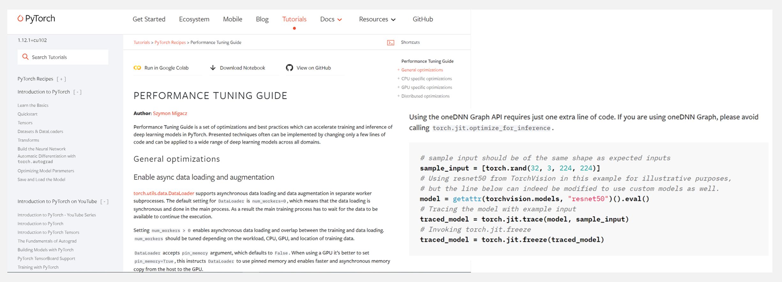Collapse the Introduction to PyTorch section
782x282 pixels.
(x=77, y=92)
